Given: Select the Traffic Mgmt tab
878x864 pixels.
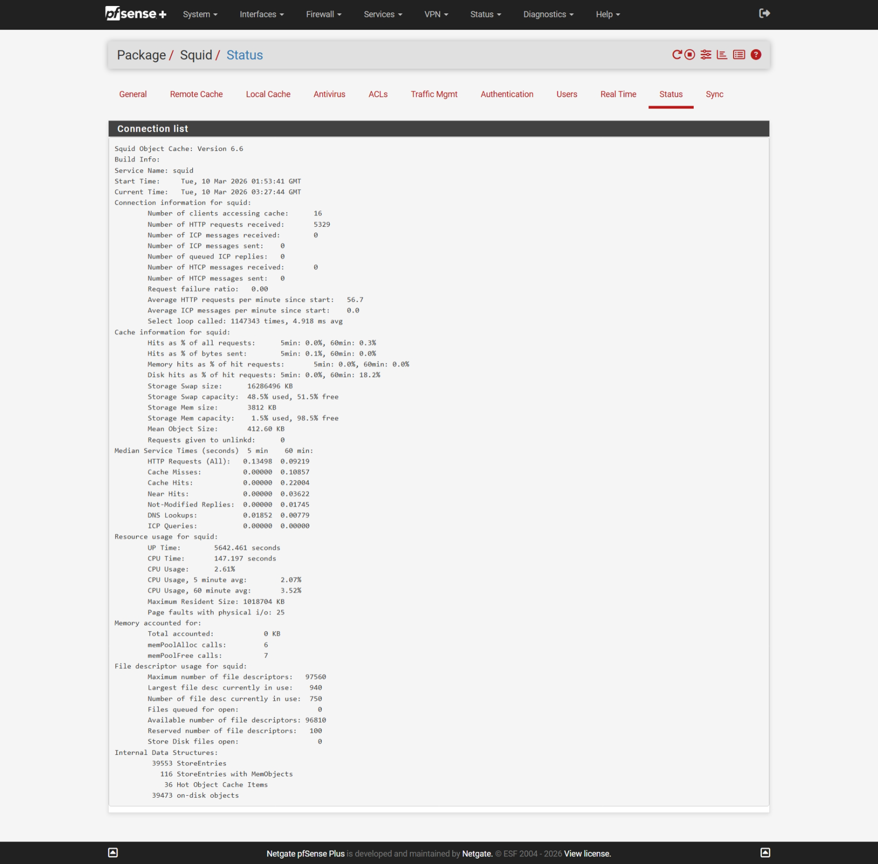Looking at the screenshot, I should [434, 94].
